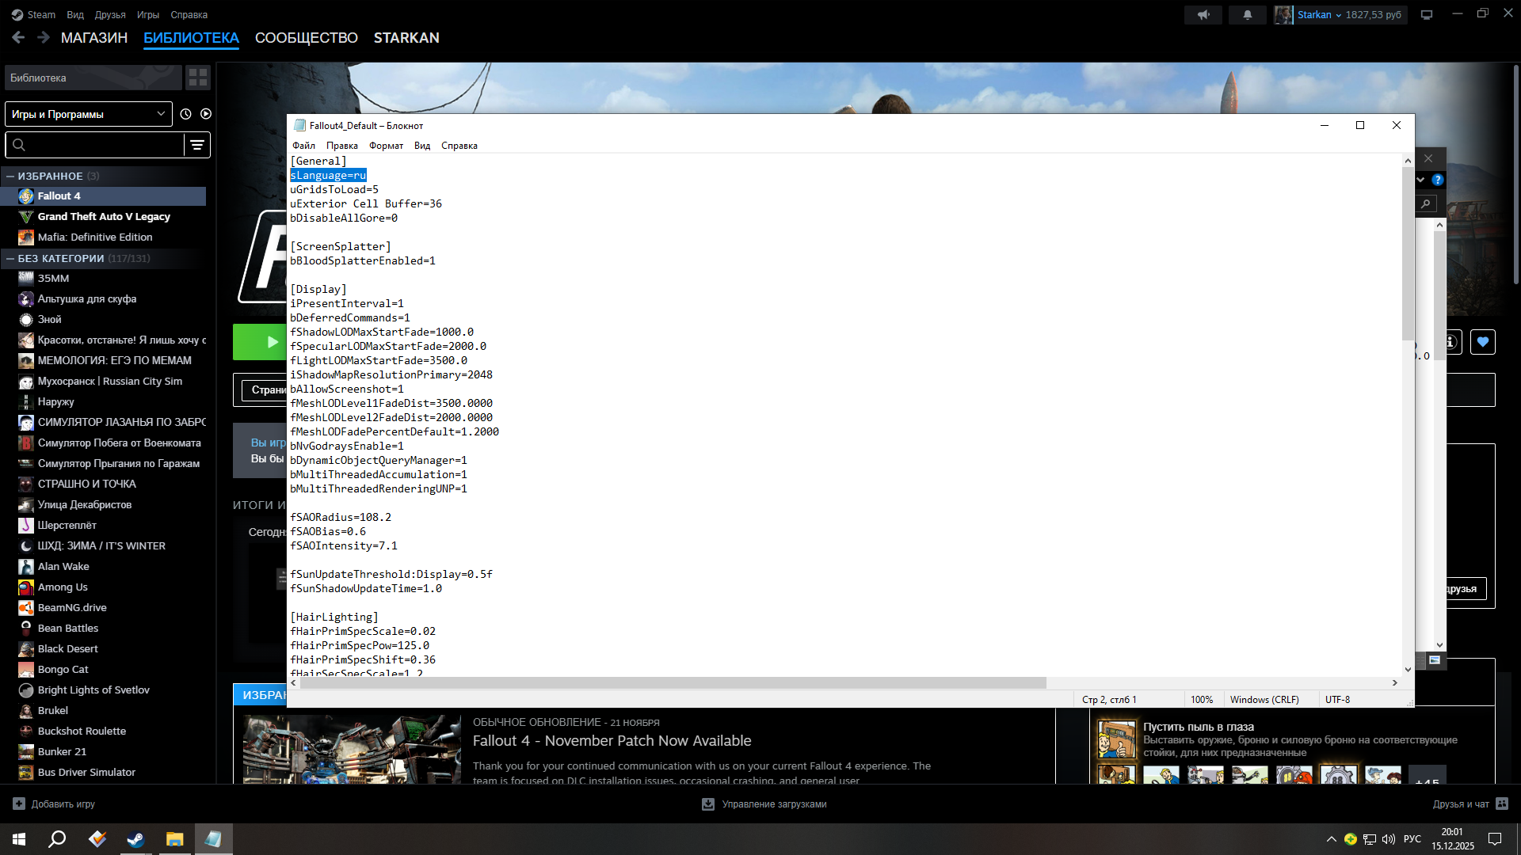Open Notepad Формат menu

[386, 146]
